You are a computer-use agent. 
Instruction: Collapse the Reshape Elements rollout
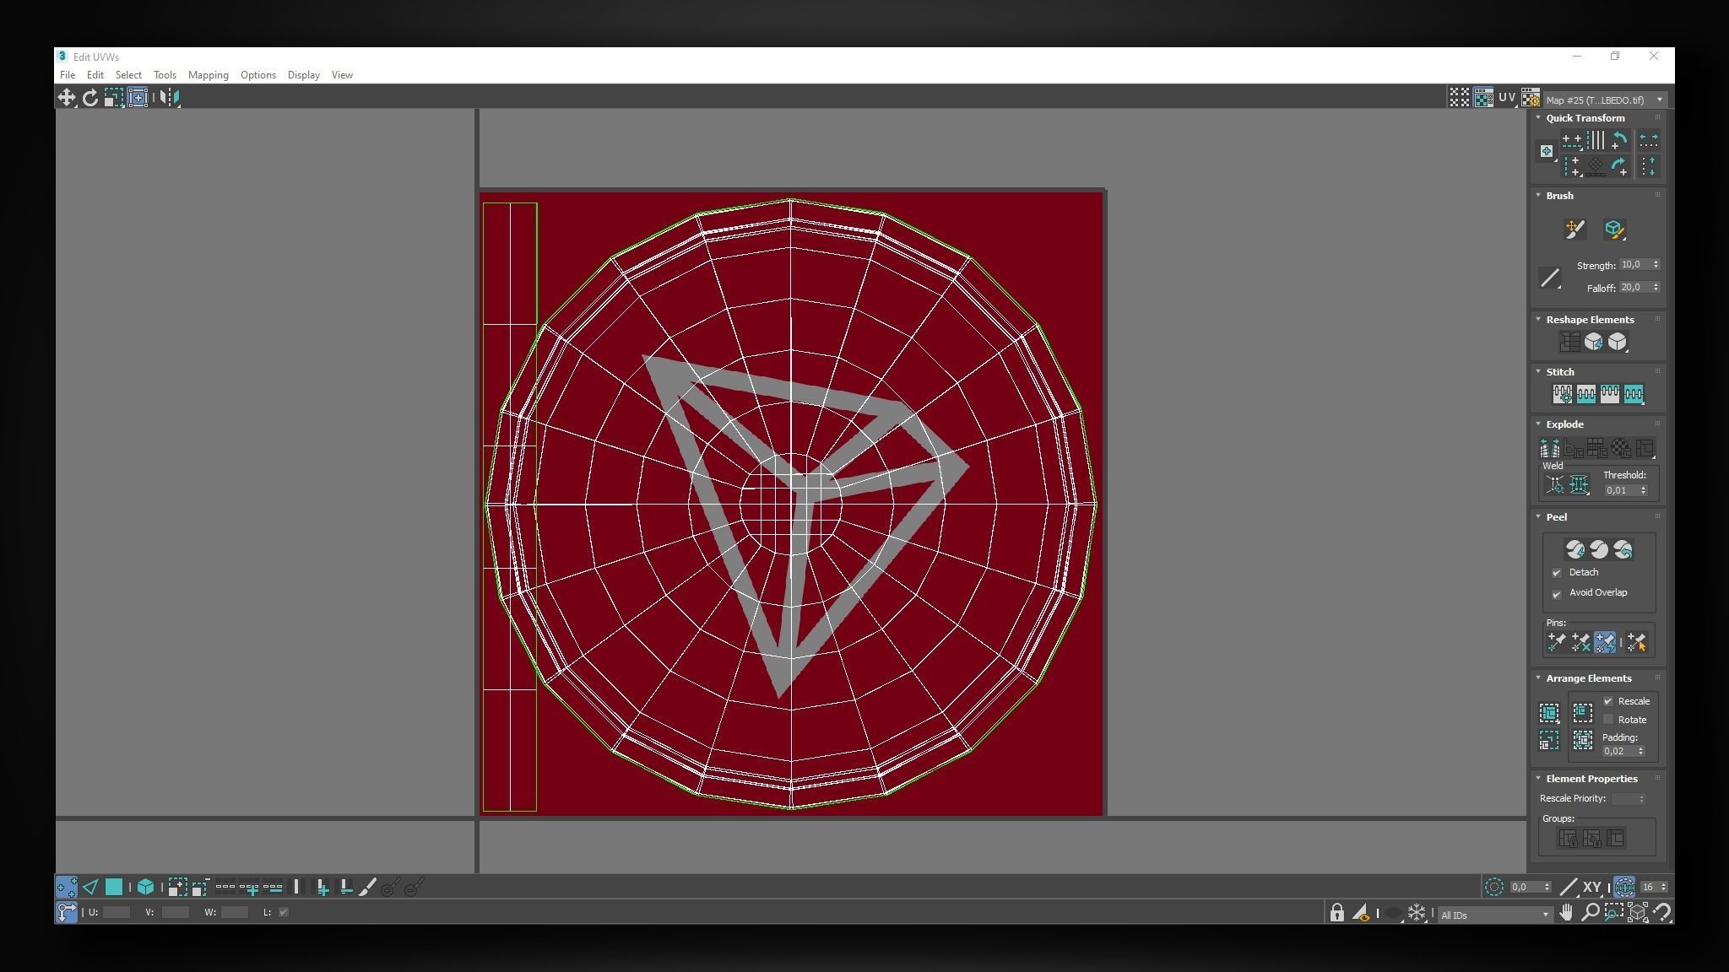(1538, 319)
